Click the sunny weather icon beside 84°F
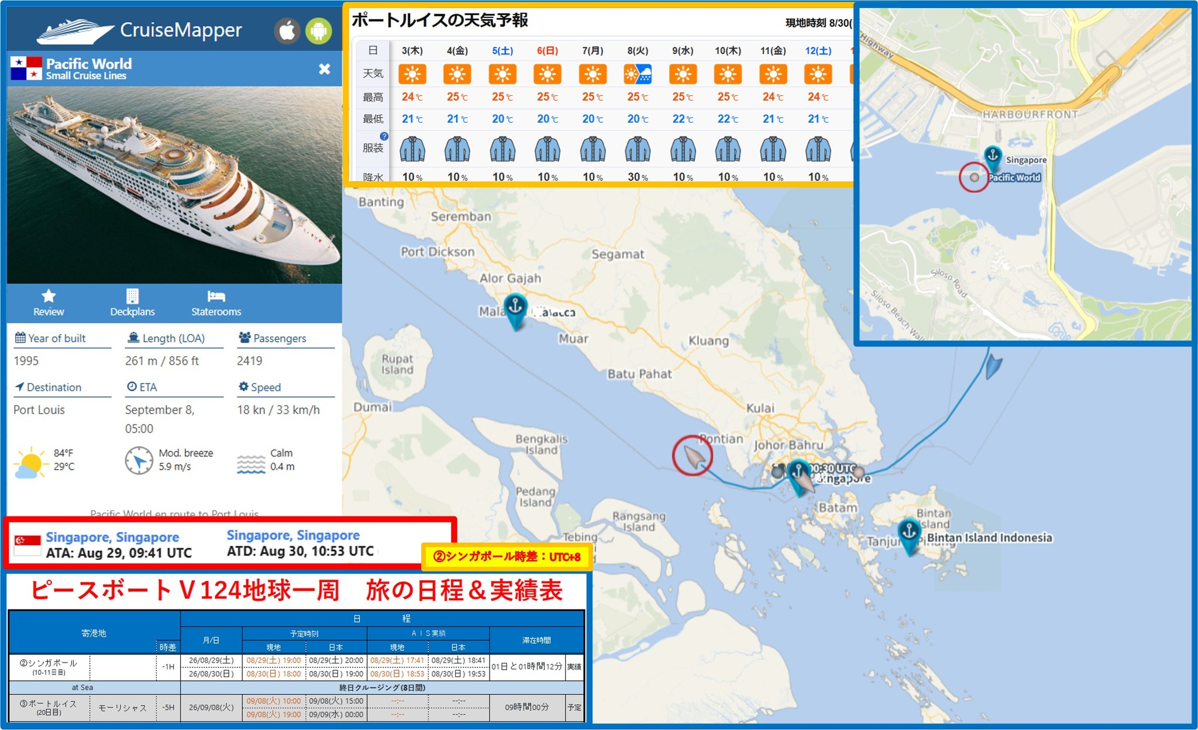 click(x=30, y=463)
